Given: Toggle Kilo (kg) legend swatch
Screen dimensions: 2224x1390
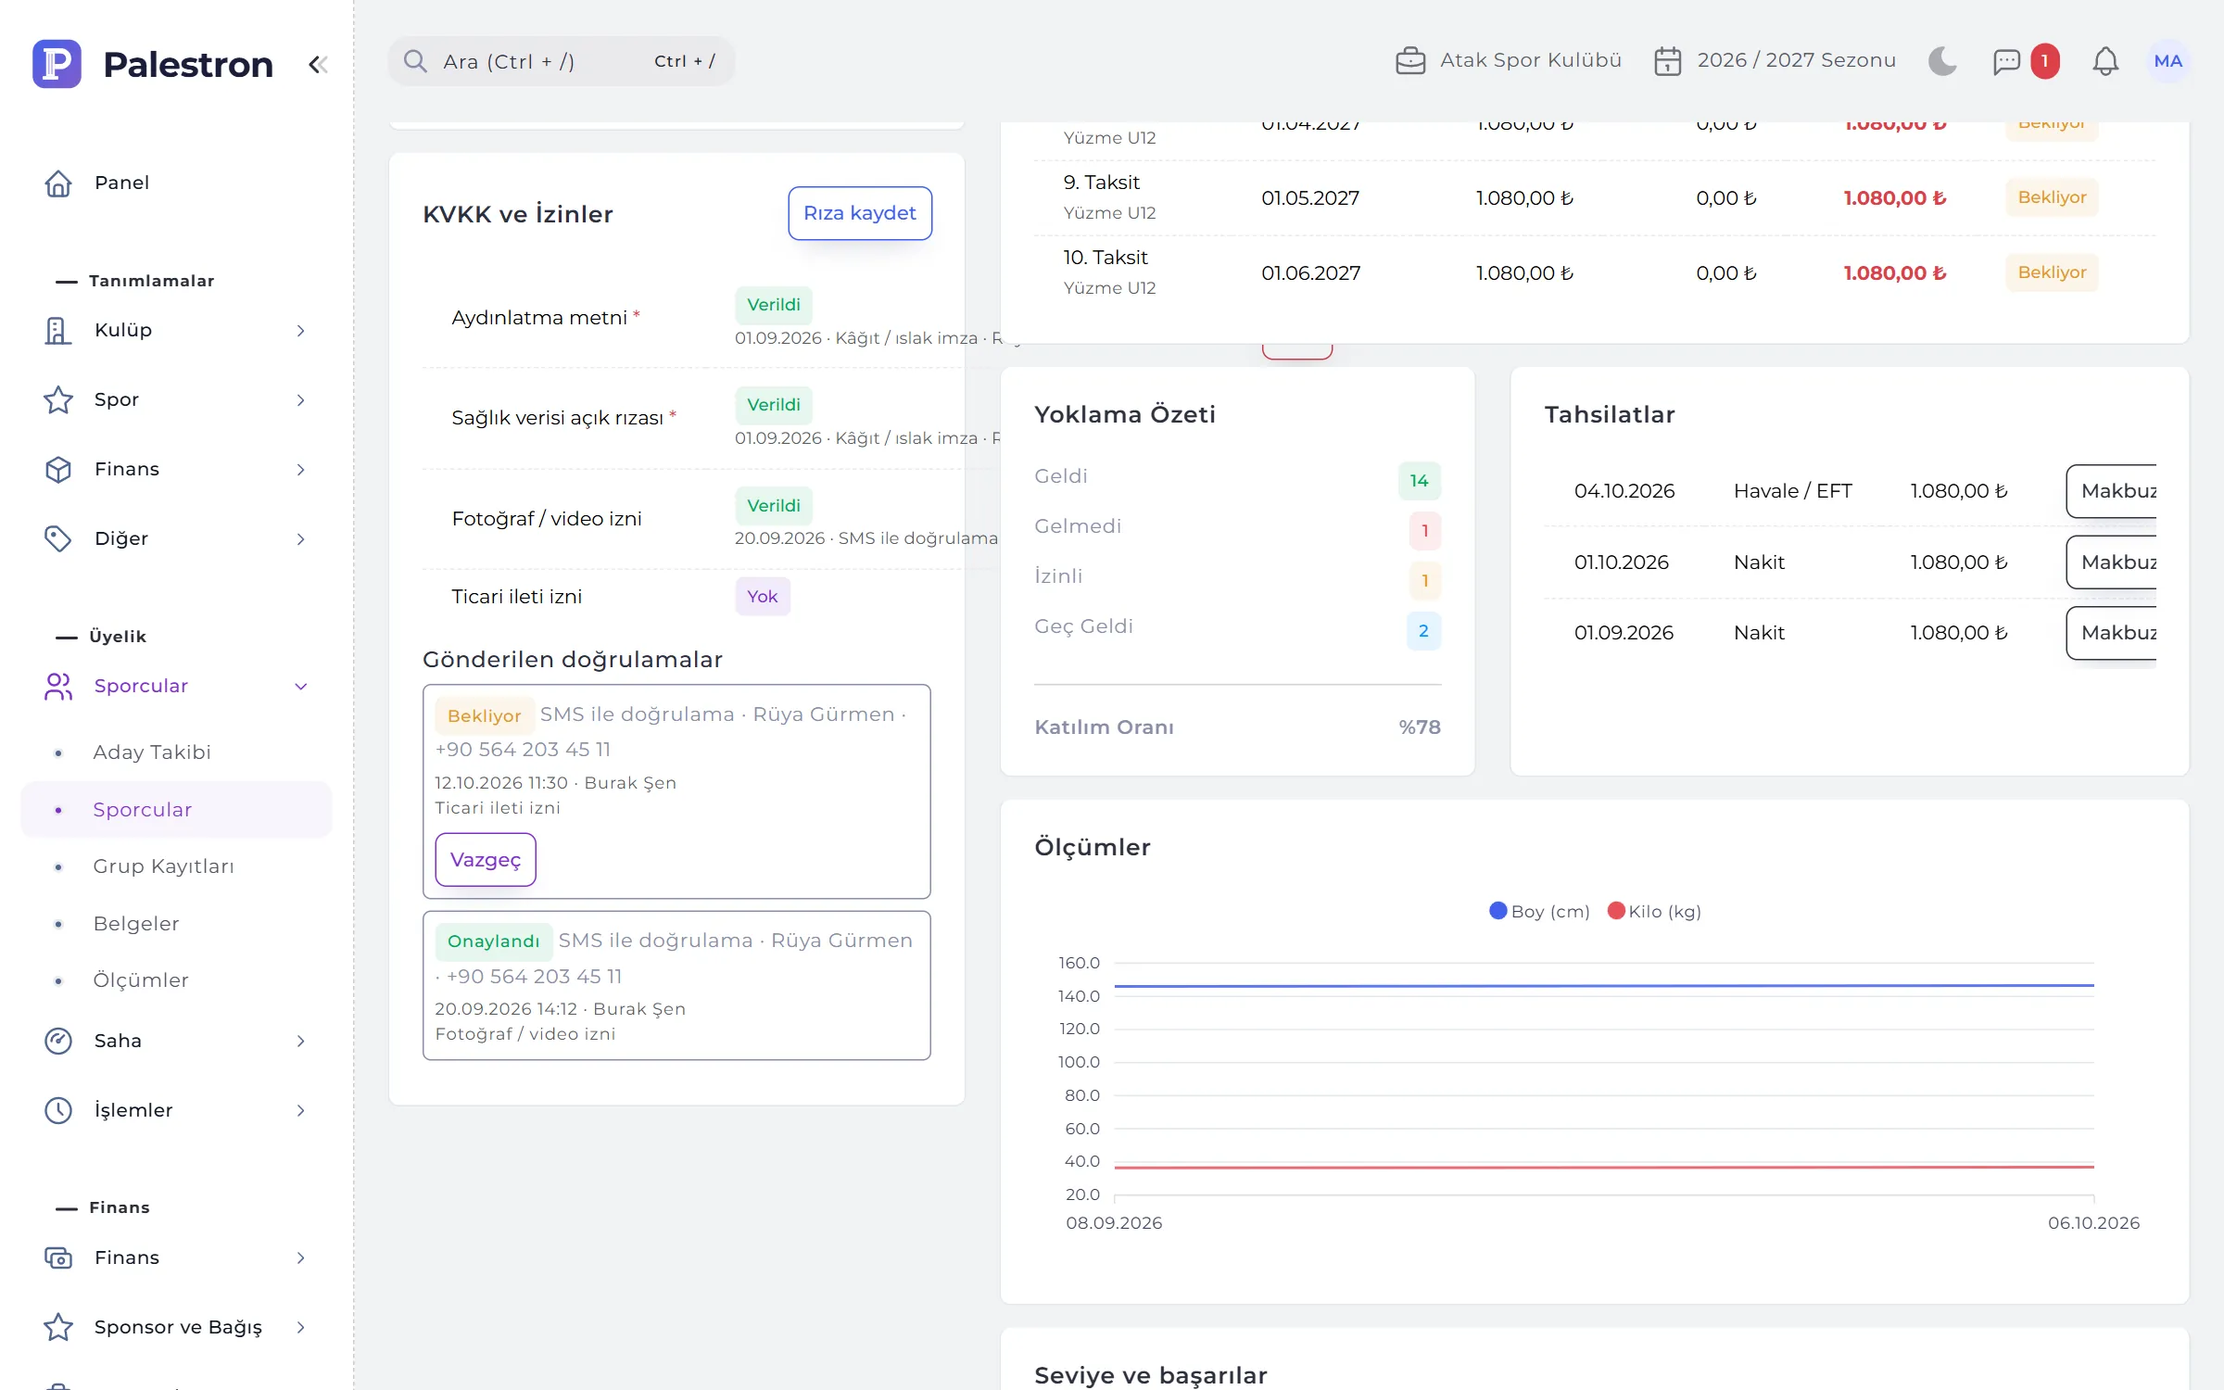Looking at the screenshot, I should click(x=1616, y=911).
